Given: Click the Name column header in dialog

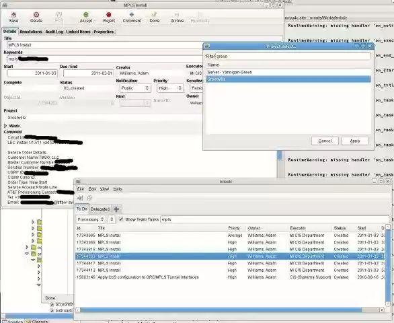Looking at the screenshot, I should 288,65.
